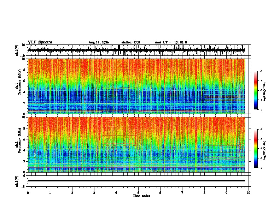
Task: Click the ch.1(V) axis label
Action: (17, 50)
